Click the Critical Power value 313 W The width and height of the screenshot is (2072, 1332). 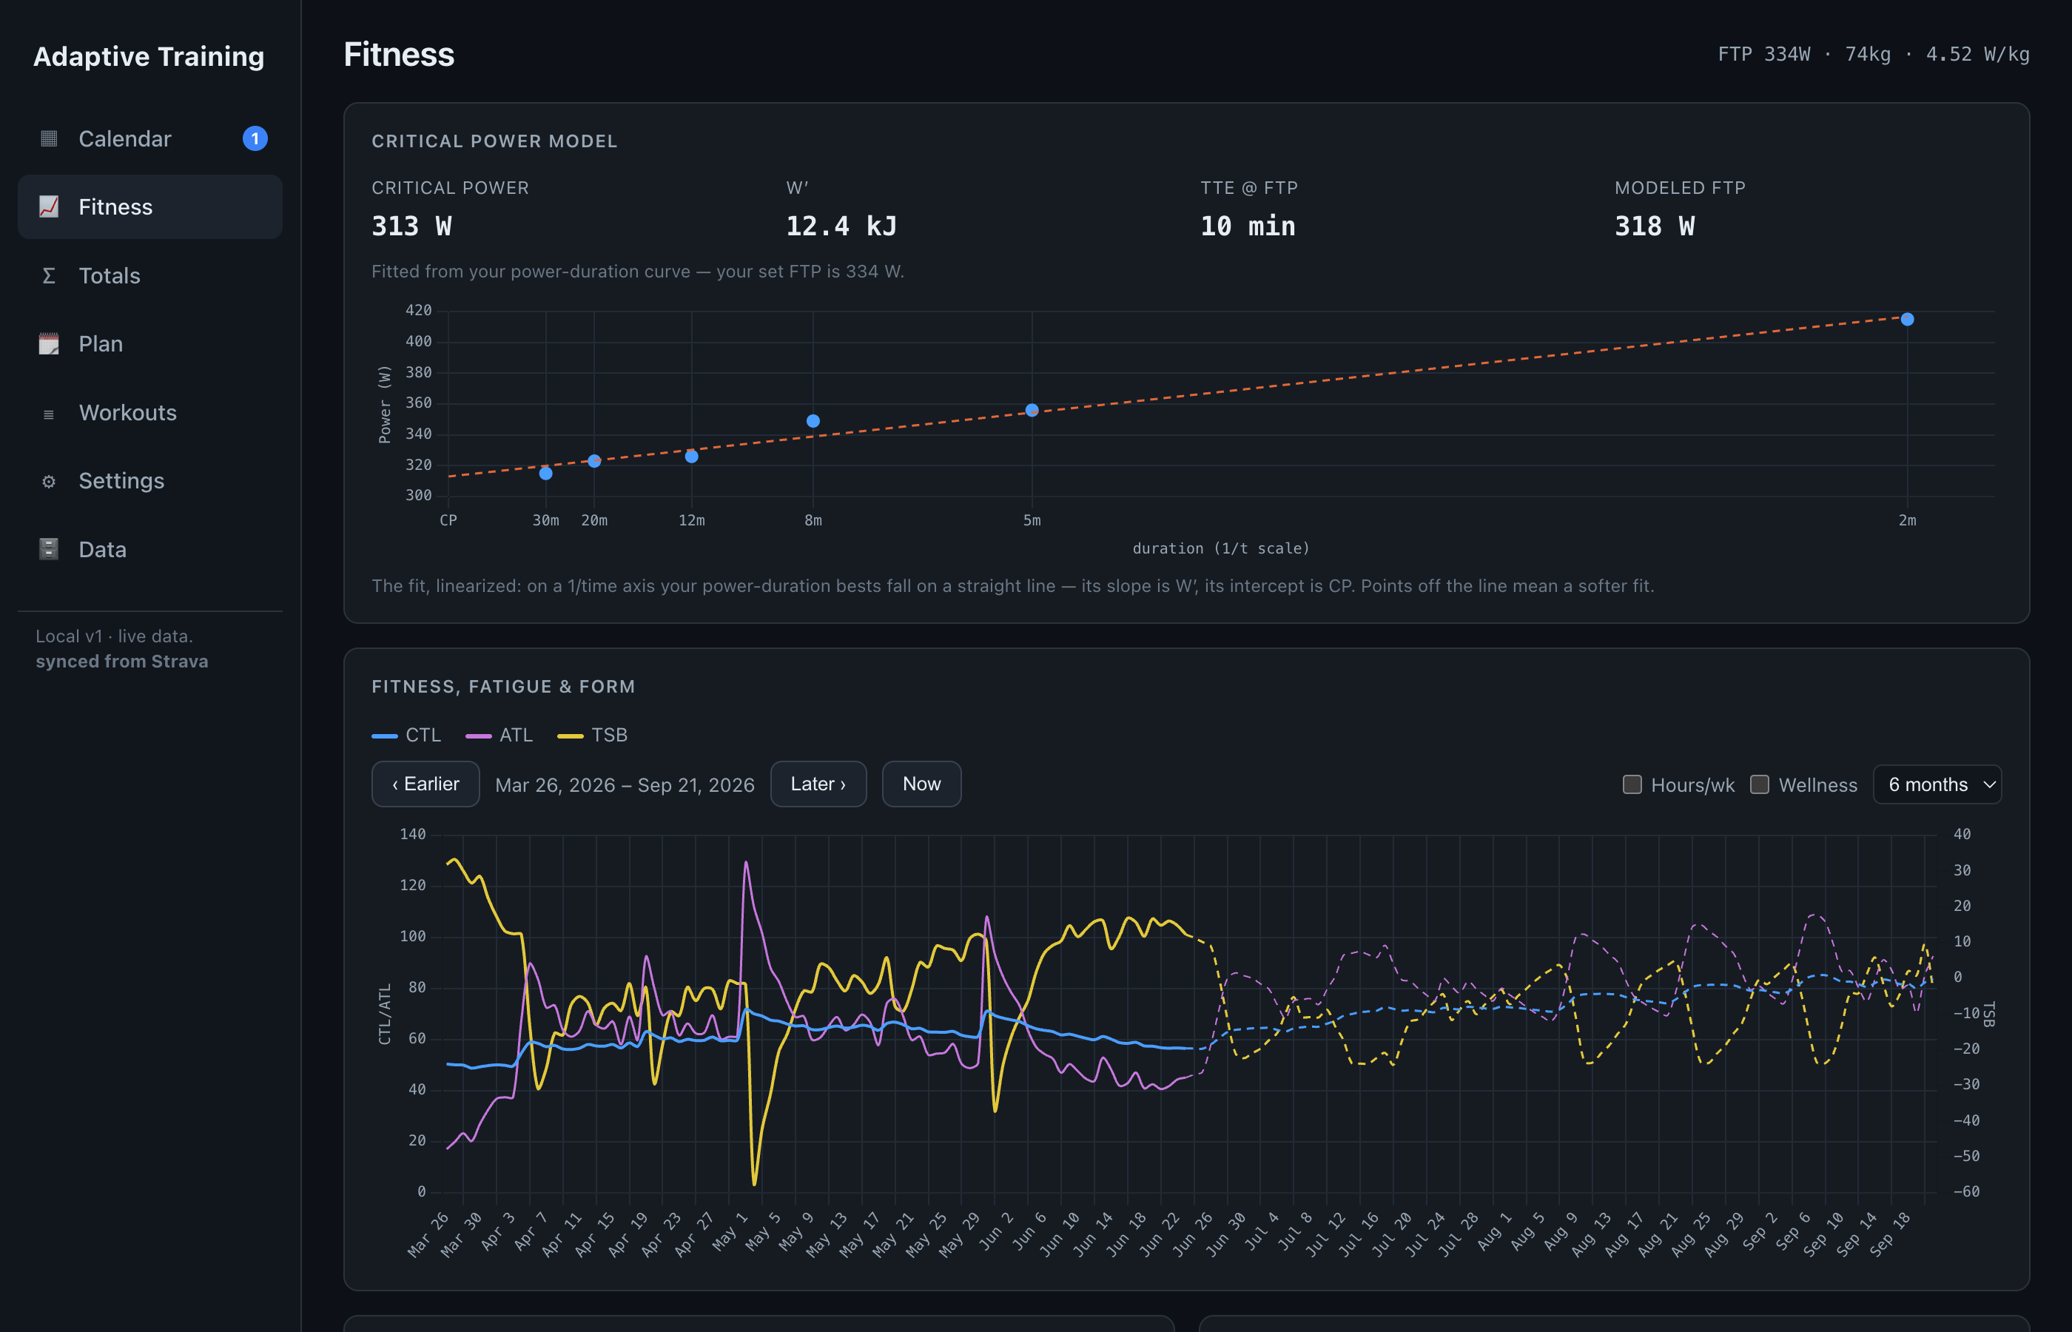coord(411,226)
